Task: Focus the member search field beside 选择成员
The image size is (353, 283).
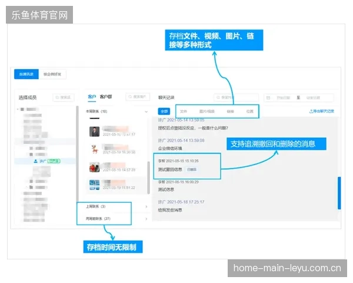Action: (64, 97)
